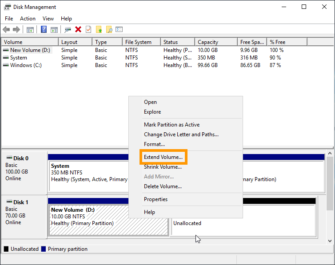Sort list by File System column header

tap(138, 42)
